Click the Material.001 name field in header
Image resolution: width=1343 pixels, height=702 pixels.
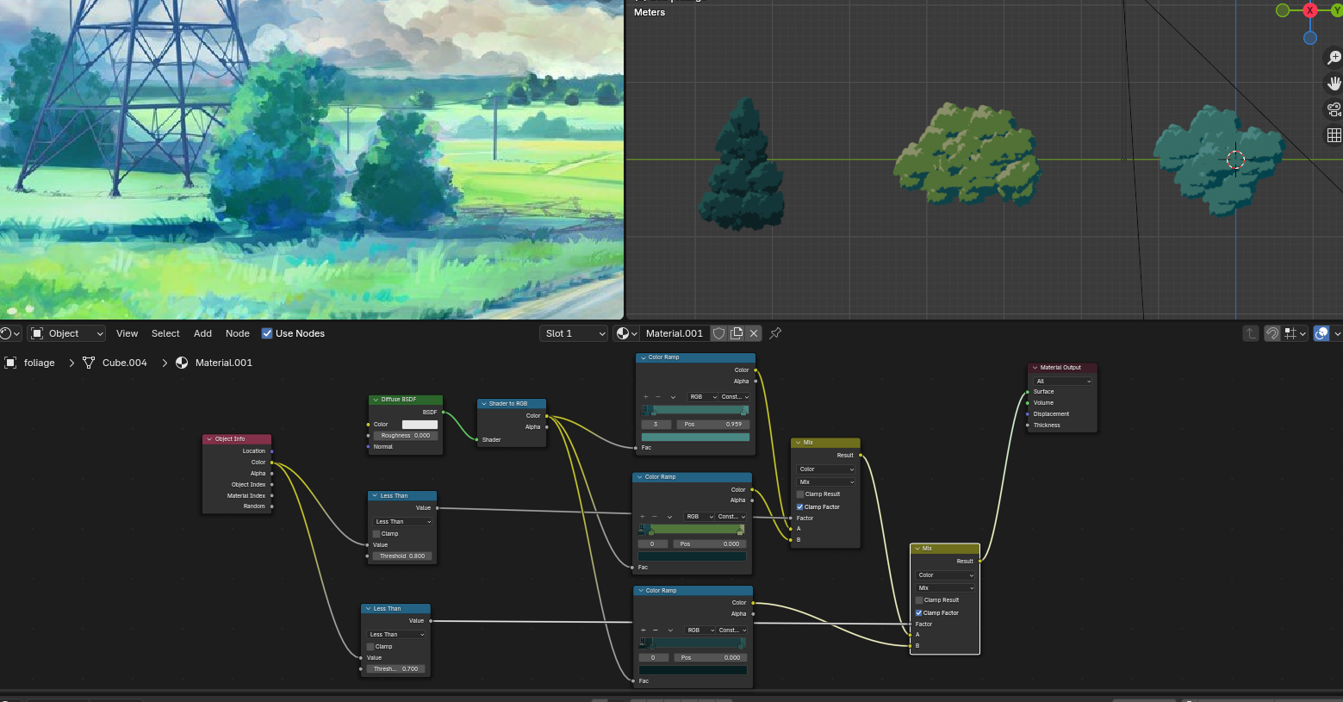pos(675,333)
